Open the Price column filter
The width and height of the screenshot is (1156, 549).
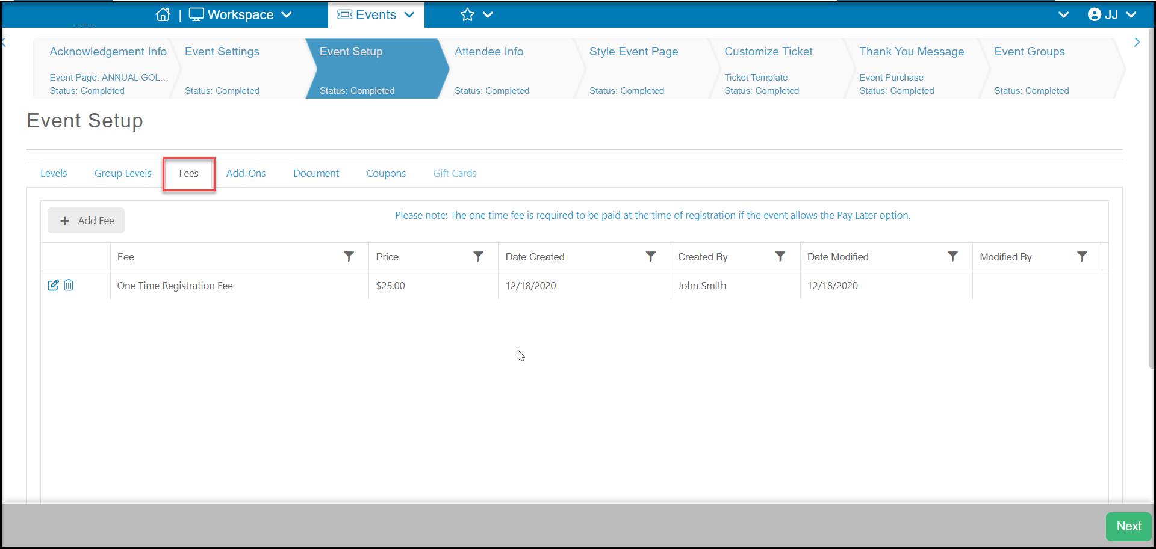coord(478,257)
